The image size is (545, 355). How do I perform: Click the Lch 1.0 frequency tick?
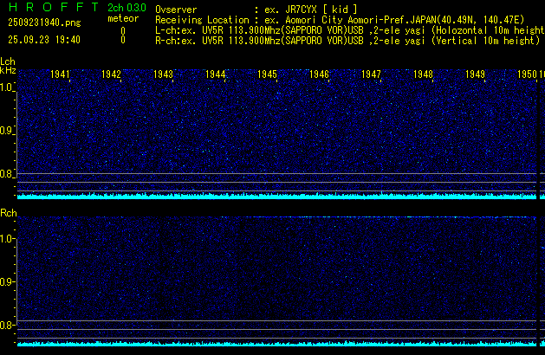pyautogui.click(x=7, y=87)
